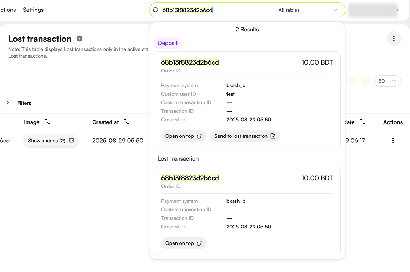
Task: Open Deposit result on top
Action: [x=184, y=136]
